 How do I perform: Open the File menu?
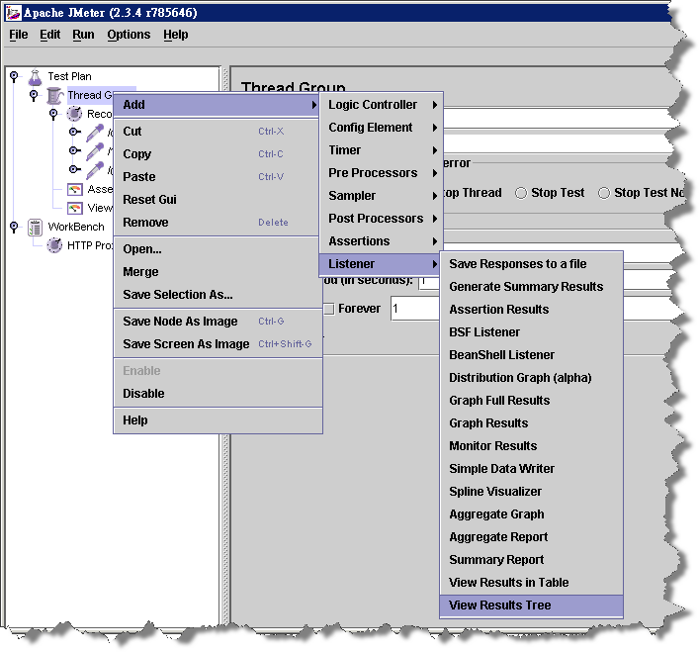pos(18,35)
